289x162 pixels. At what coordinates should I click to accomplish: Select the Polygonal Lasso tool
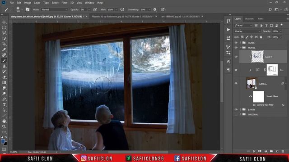(4, 33)
